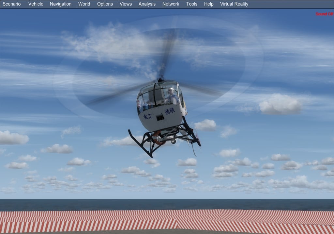Viewport: 334px width, 234px height.
Task: Open the Network menu
Action: [x=171, y=4]
